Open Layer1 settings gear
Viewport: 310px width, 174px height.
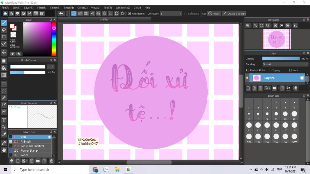point(302,78)
